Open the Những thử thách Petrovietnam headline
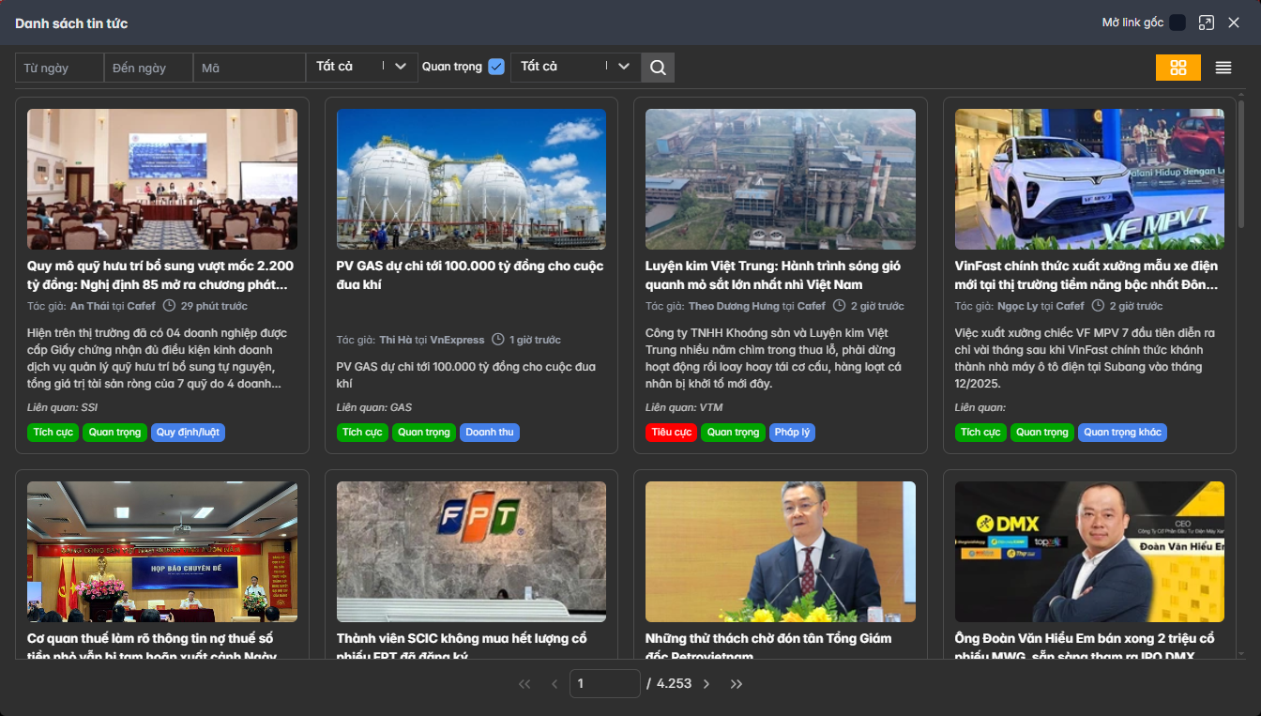Viewport: 1261px width, 716px height. [768, 646]
